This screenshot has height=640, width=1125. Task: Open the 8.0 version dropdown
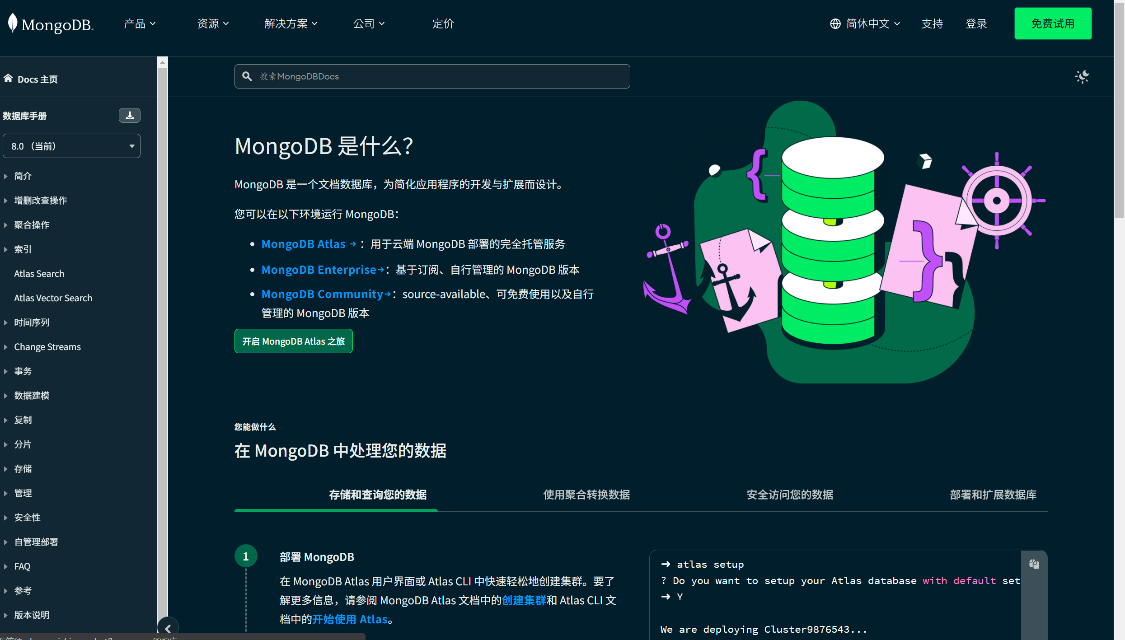(x=71, y=146)
